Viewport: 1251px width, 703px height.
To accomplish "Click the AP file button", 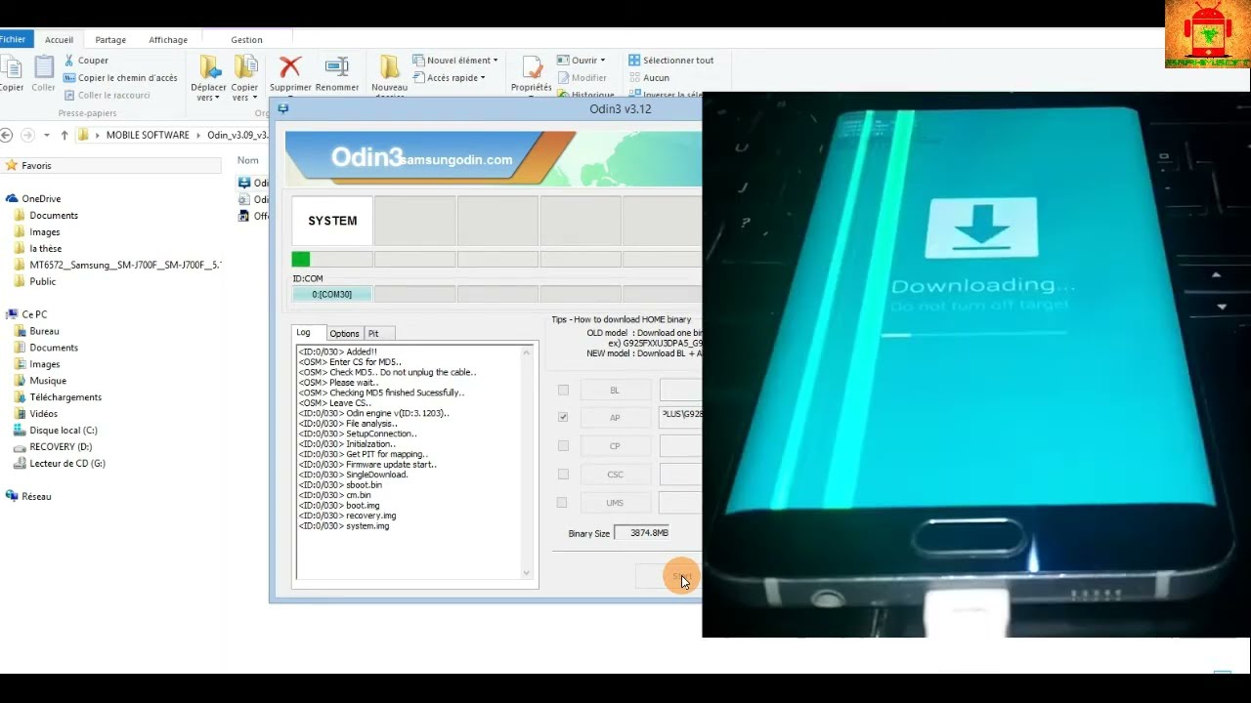I will click(x=615, y=418).
